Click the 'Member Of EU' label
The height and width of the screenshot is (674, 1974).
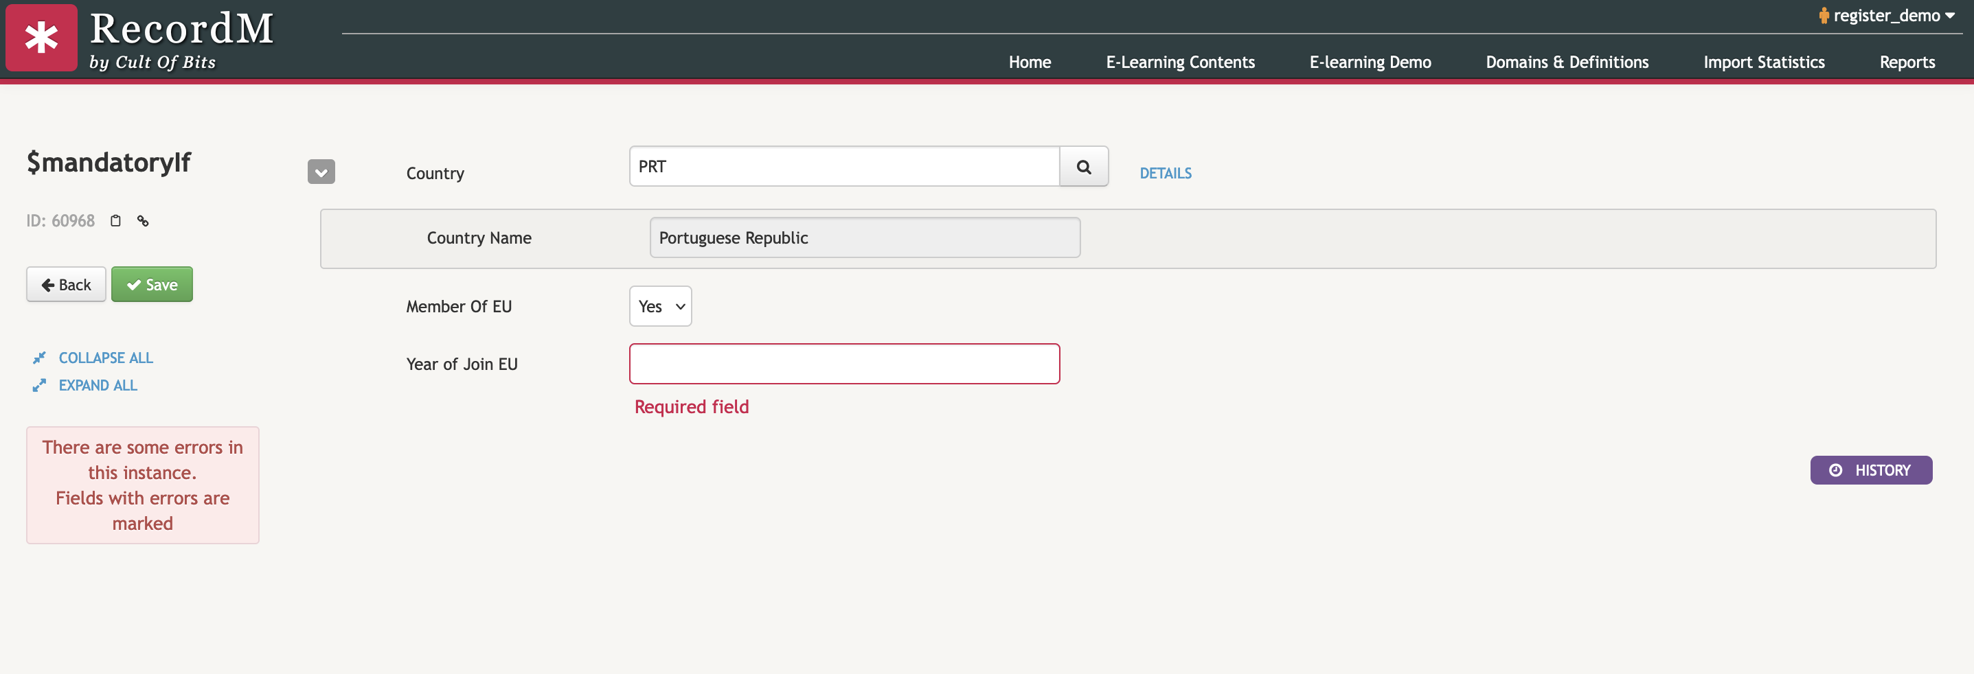point(459,306)
